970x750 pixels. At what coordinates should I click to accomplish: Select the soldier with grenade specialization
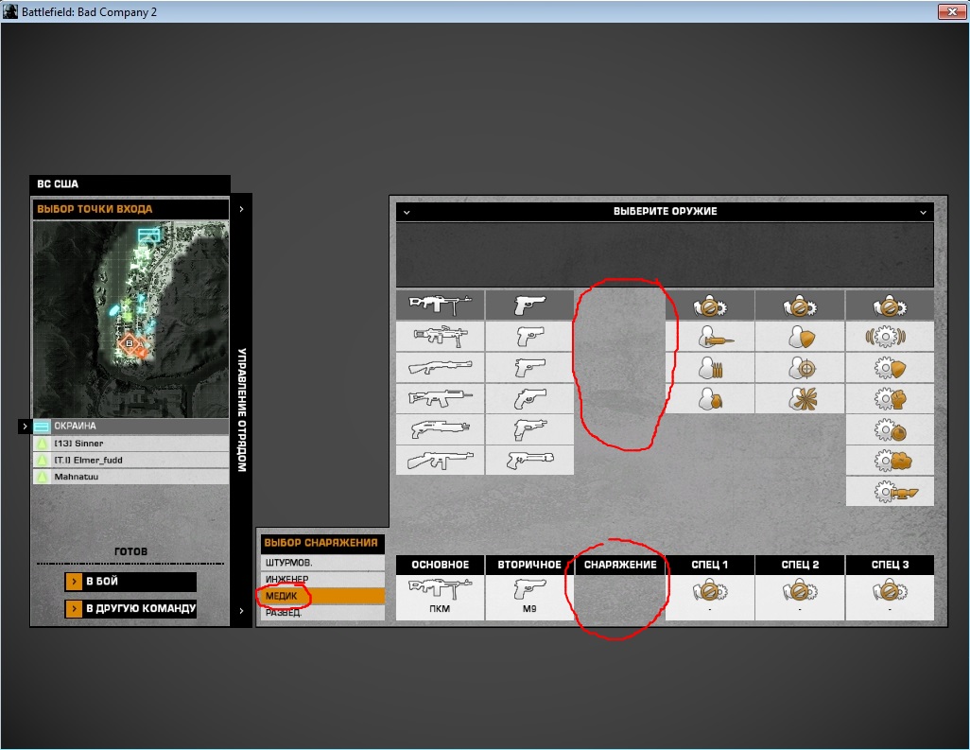710,398
